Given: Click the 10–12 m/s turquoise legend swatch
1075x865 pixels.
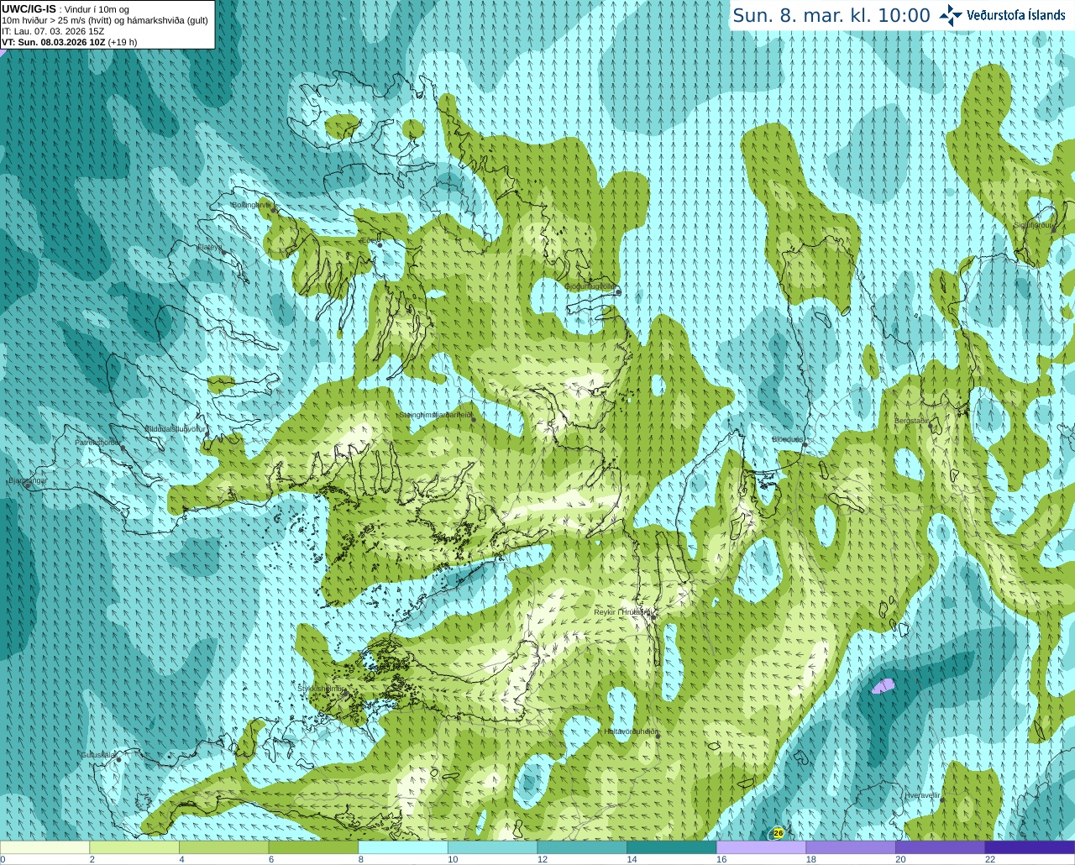Looking at the screenshot, I should [x=492, y=847].
